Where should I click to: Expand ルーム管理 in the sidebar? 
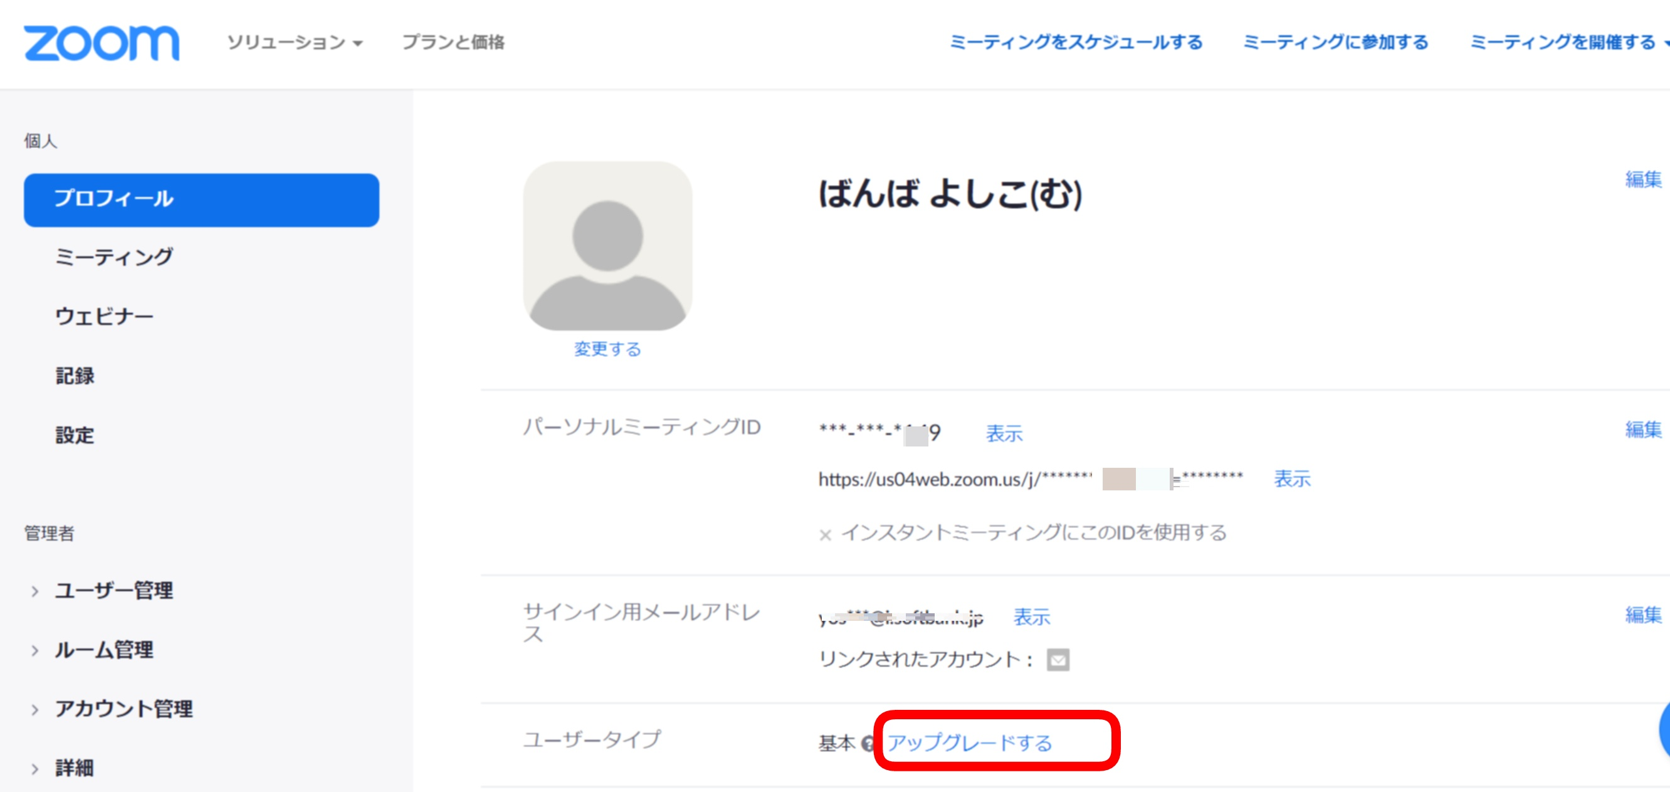[103, 649]
